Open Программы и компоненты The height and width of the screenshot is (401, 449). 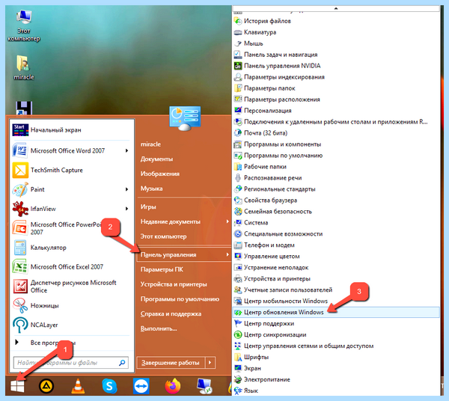pyautogui.click(x=336, y=144)
